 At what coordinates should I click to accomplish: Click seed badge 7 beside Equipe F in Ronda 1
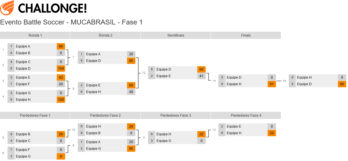pyautogui.click(x=11, y=84)
